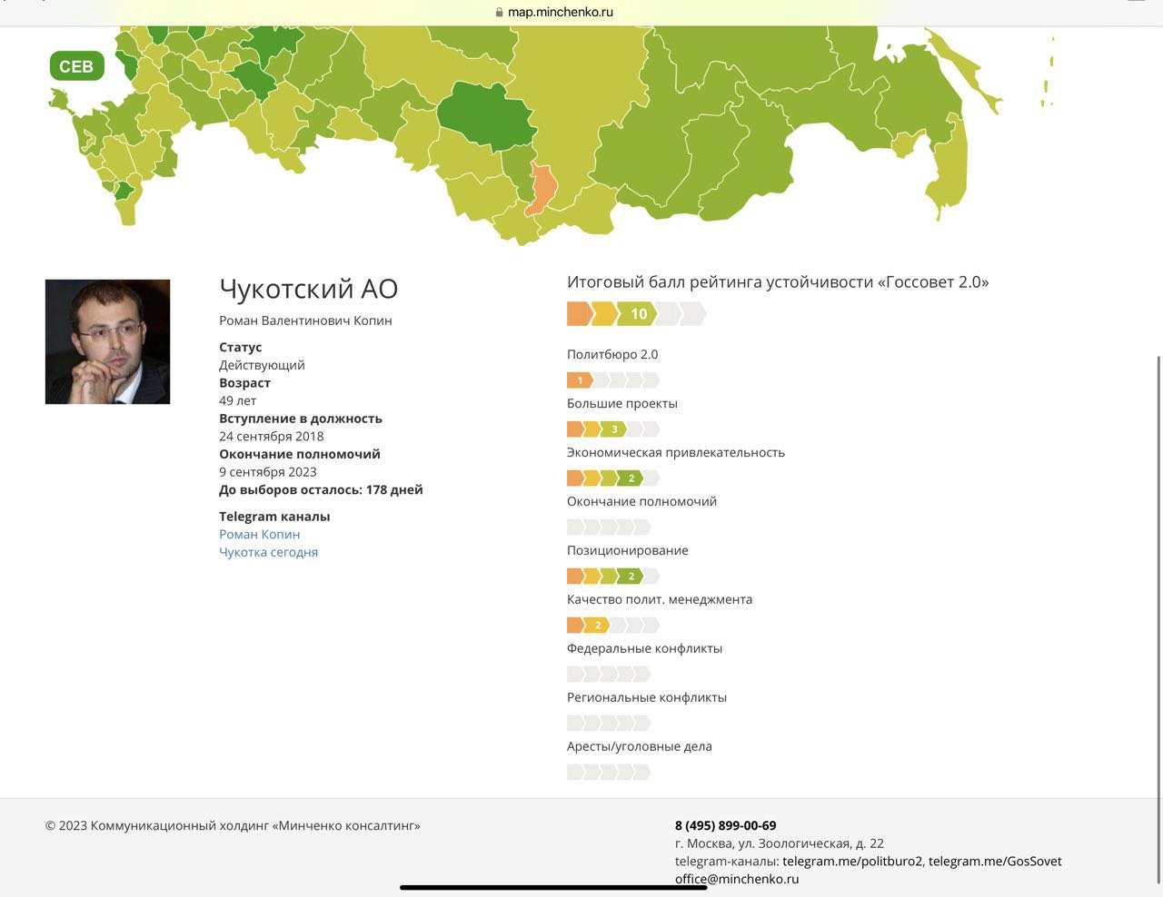Viewport: 1163px width, 897px height.
Task: Open the telegram.me/GosSovet footer link
Action: [995, 862]
